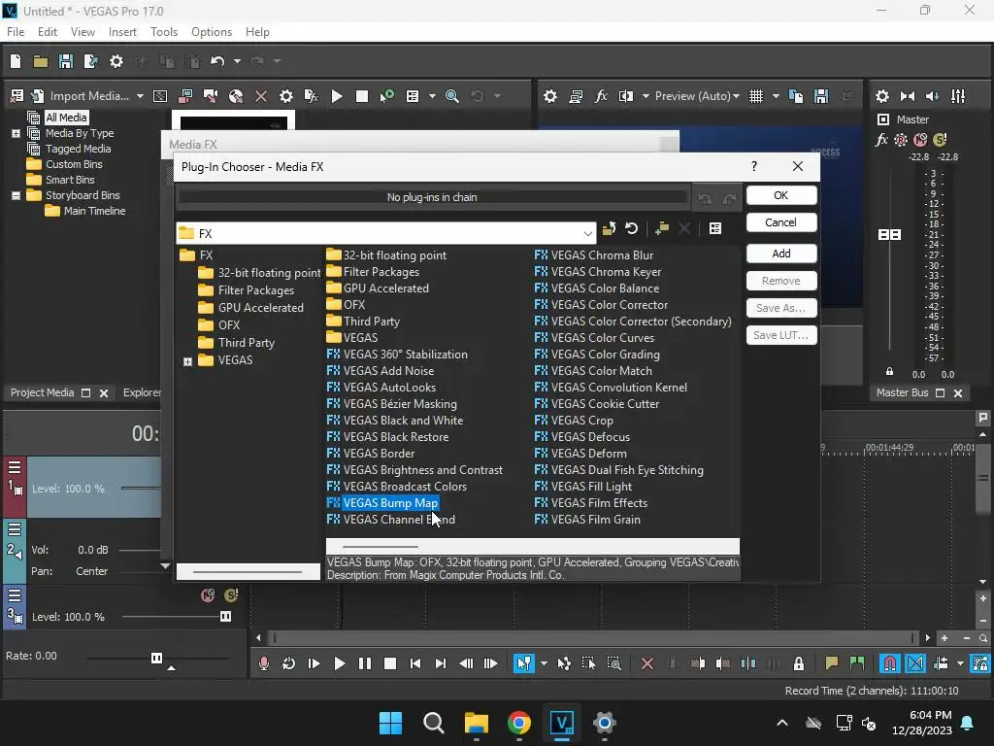Expand VEGAS folder in plug-in tree
Image resolution: width=994 pixels, height=746 pixels.
187,361
